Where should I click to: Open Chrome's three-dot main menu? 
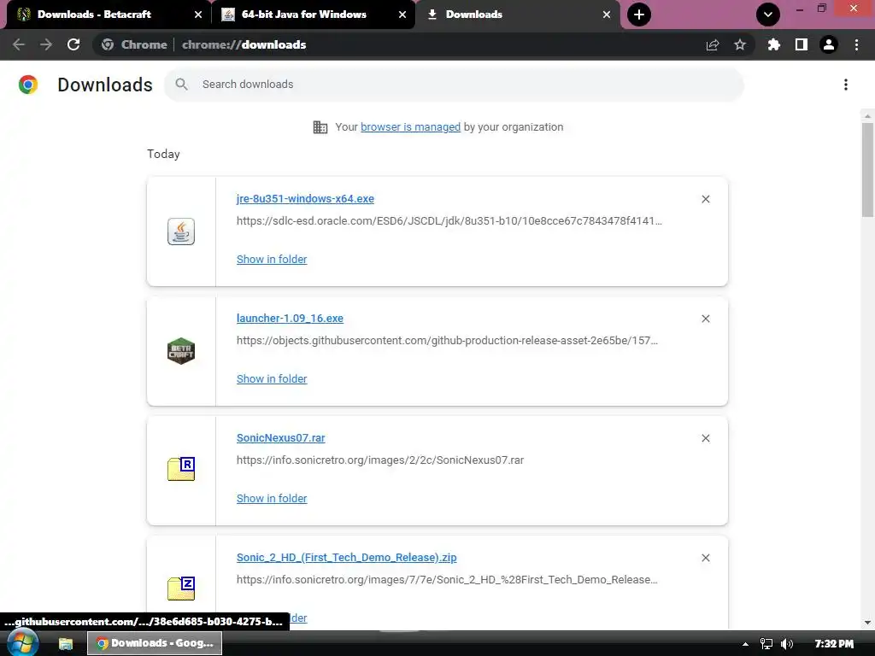(x=856, y=44)
